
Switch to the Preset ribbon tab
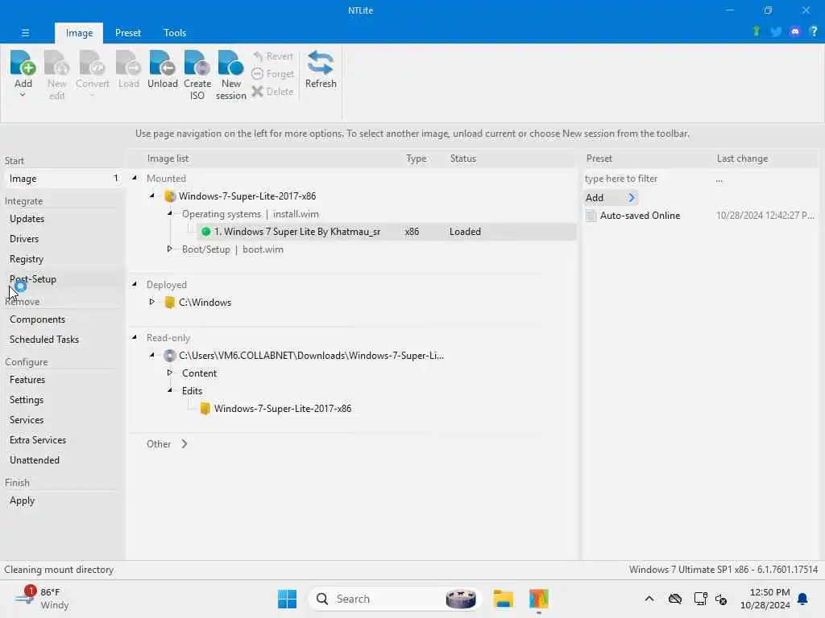[x=128, y=32]
